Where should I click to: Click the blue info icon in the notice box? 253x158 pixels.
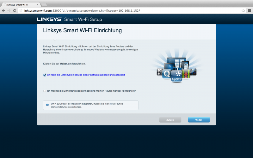point(47,105)
